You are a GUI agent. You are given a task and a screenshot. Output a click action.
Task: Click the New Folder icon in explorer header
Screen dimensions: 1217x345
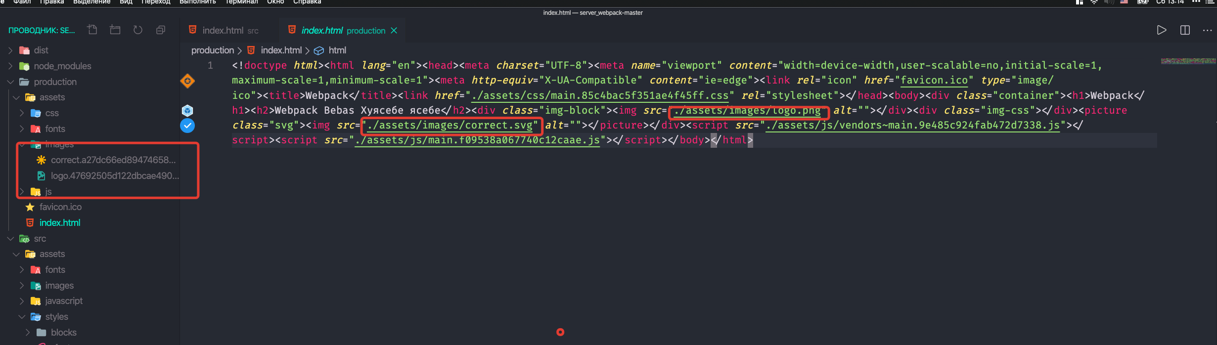coord(115,30)
